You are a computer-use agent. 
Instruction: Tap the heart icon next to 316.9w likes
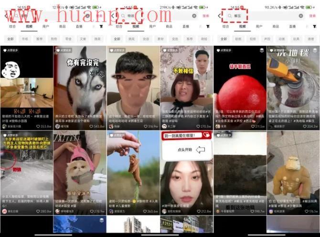click(x=146, y=126)
